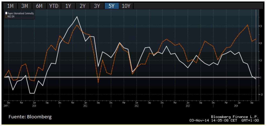This screenshot has width=267, height=126.
Task: Switch to the 6M time range
Action: pyautogui.click(x=39, y=6)
